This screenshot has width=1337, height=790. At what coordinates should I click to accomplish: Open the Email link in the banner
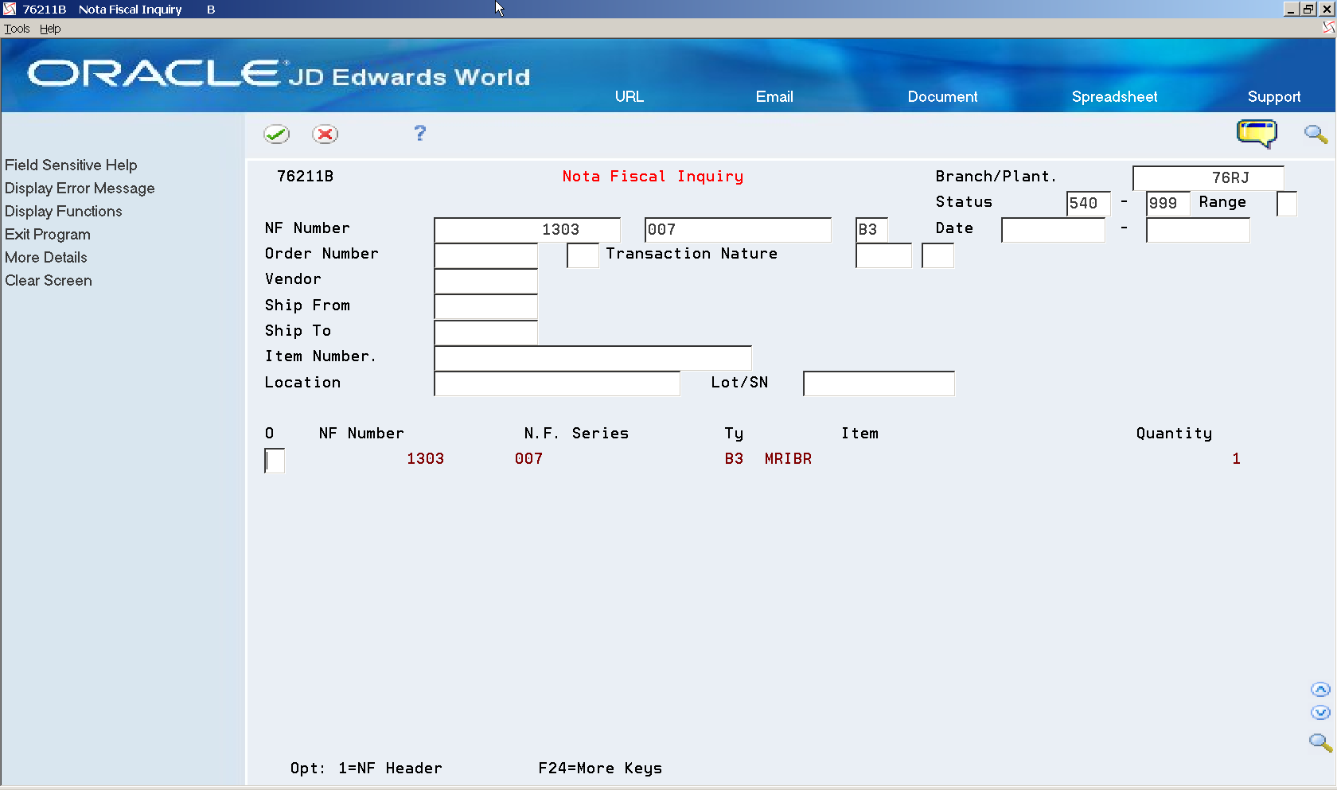[x=774, y=96]
